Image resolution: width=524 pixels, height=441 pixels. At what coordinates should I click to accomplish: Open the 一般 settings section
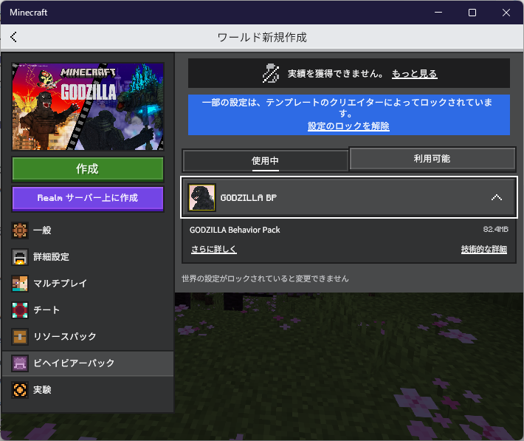[x=88, y=230]
